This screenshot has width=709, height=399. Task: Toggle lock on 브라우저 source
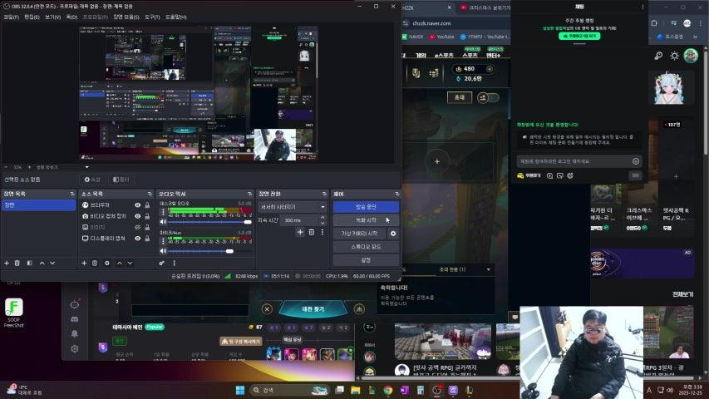[147, 205]
